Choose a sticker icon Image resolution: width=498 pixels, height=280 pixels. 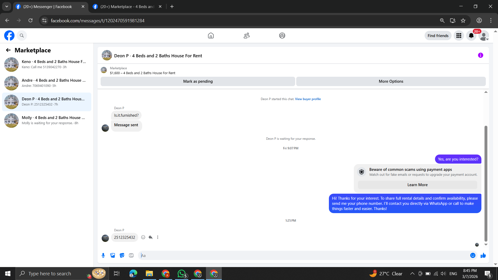point(122,255)
